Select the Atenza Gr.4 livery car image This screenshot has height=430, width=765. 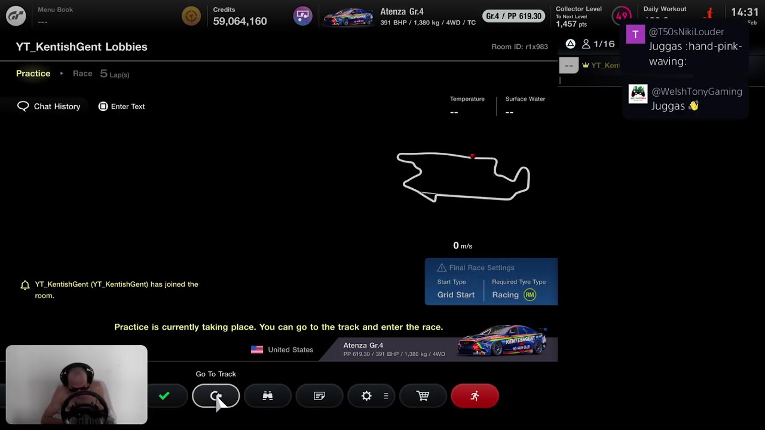(x=502, y=340)
